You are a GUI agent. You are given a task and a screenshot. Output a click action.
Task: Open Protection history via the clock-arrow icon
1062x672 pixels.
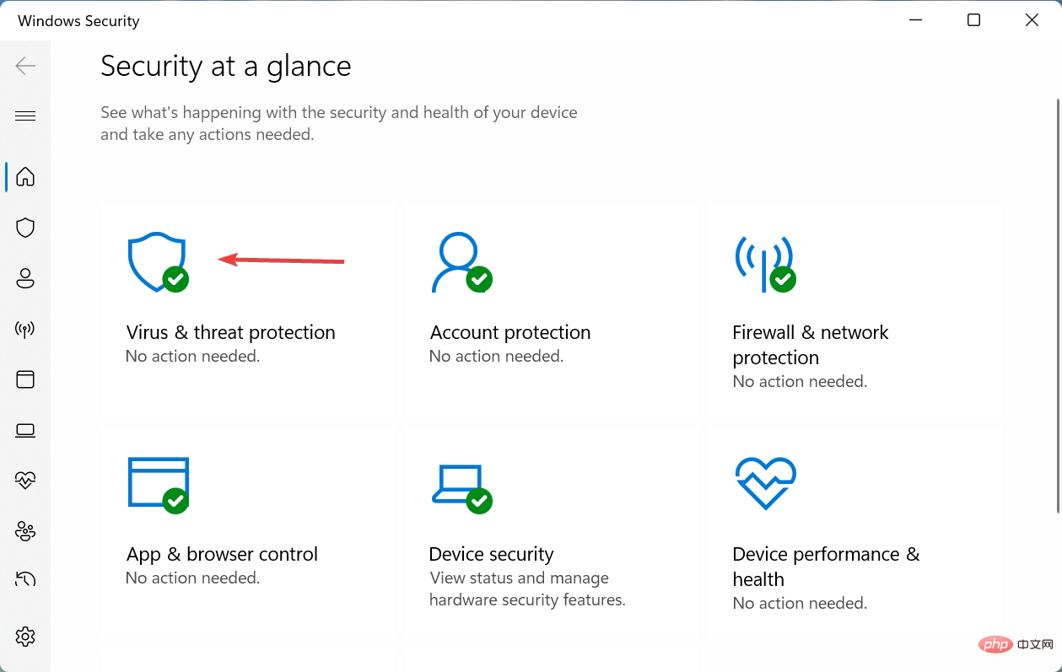click(x=25, y=579)
